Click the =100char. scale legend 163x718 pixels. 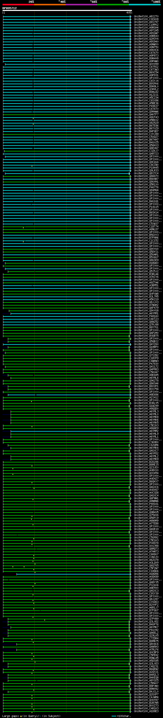(x=121, y=716)
